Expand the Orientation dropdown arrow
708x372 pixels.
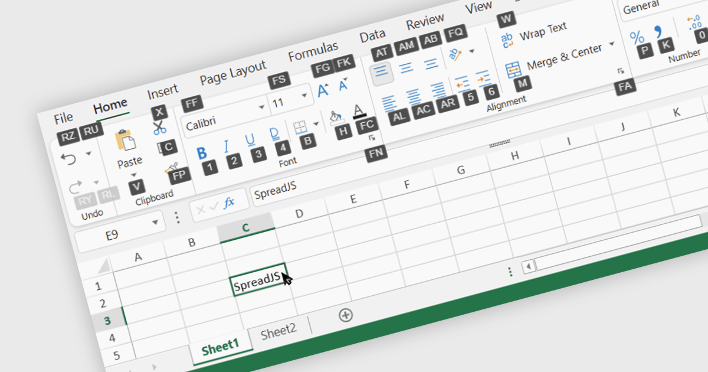pyautogui.click(x=471, y=51)
